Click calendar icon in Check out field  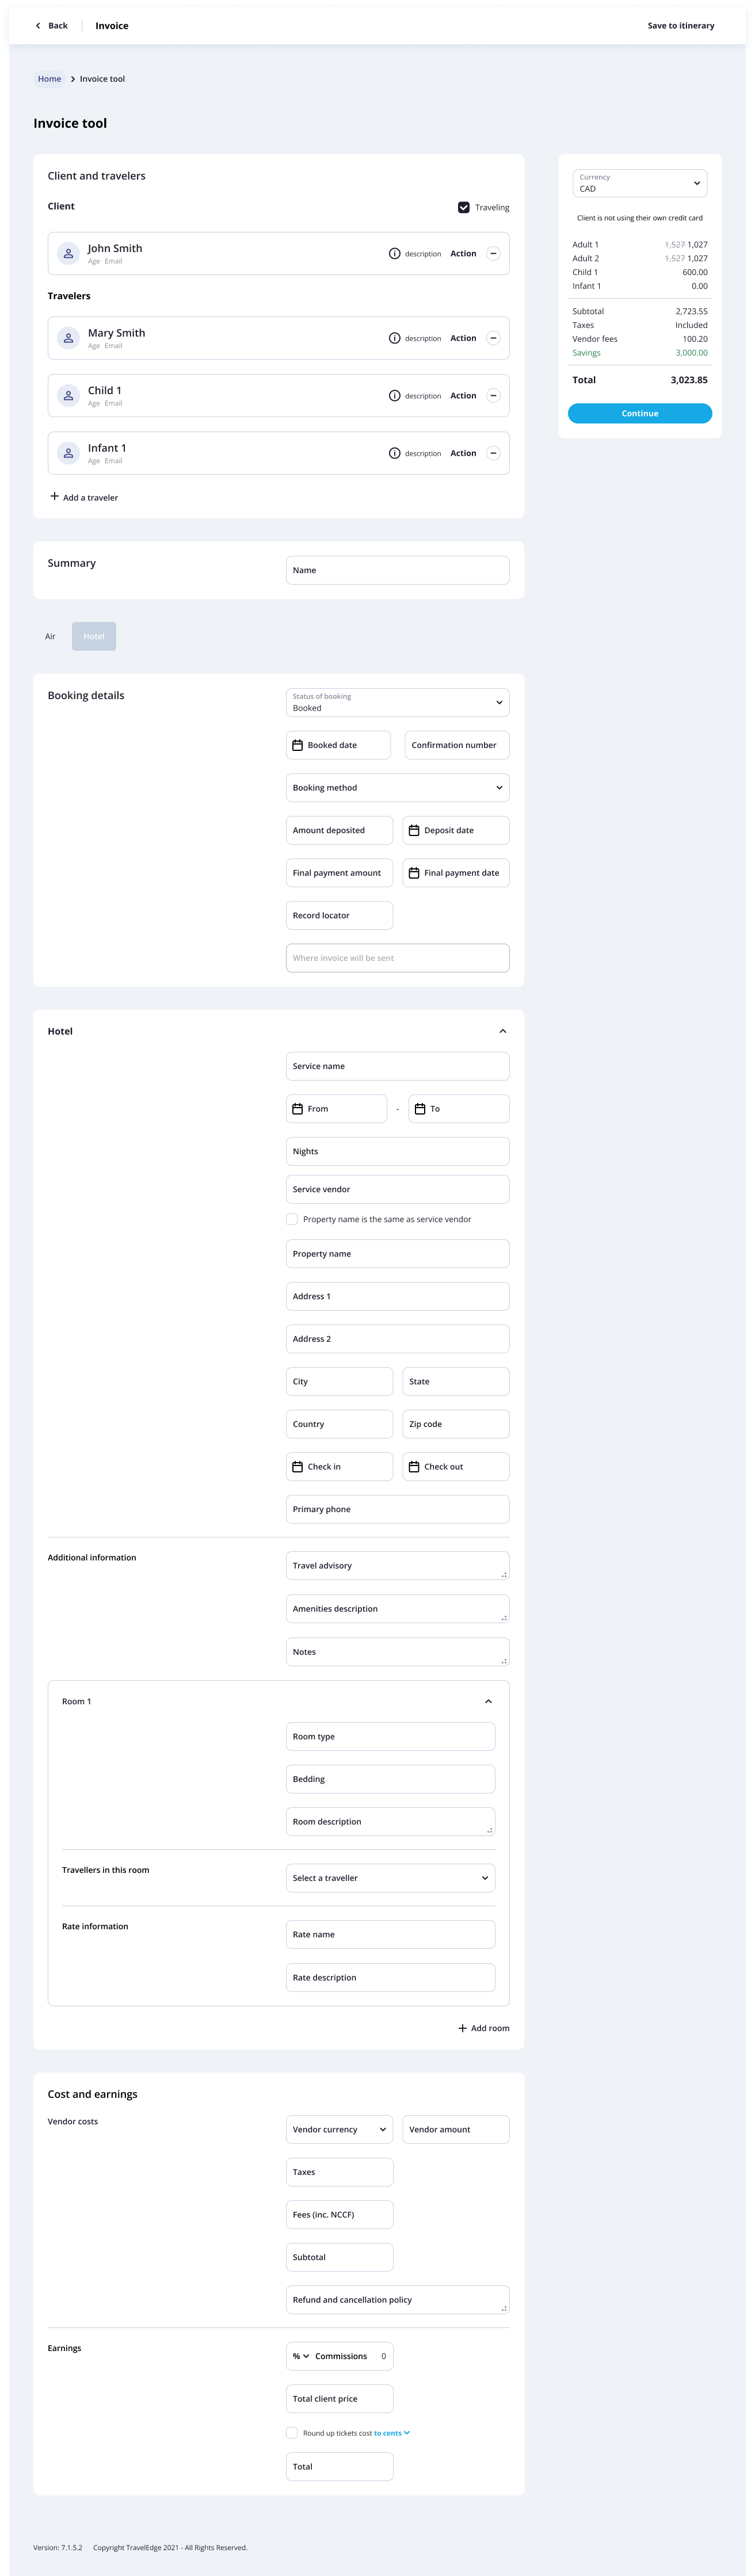tap(413, 1467)
